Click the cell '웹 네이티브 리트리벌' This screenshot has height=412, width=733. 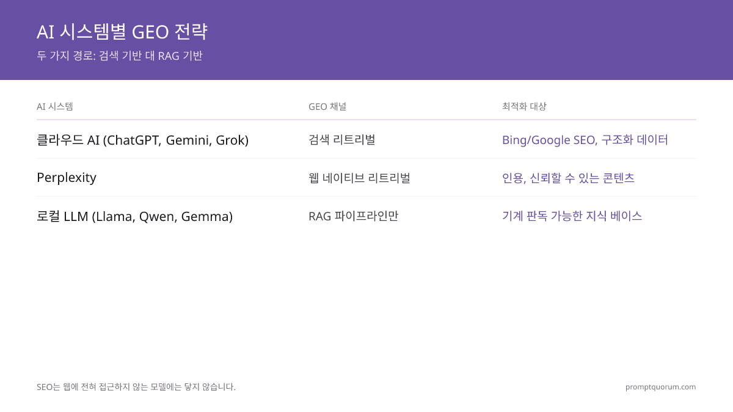point(359,178)
